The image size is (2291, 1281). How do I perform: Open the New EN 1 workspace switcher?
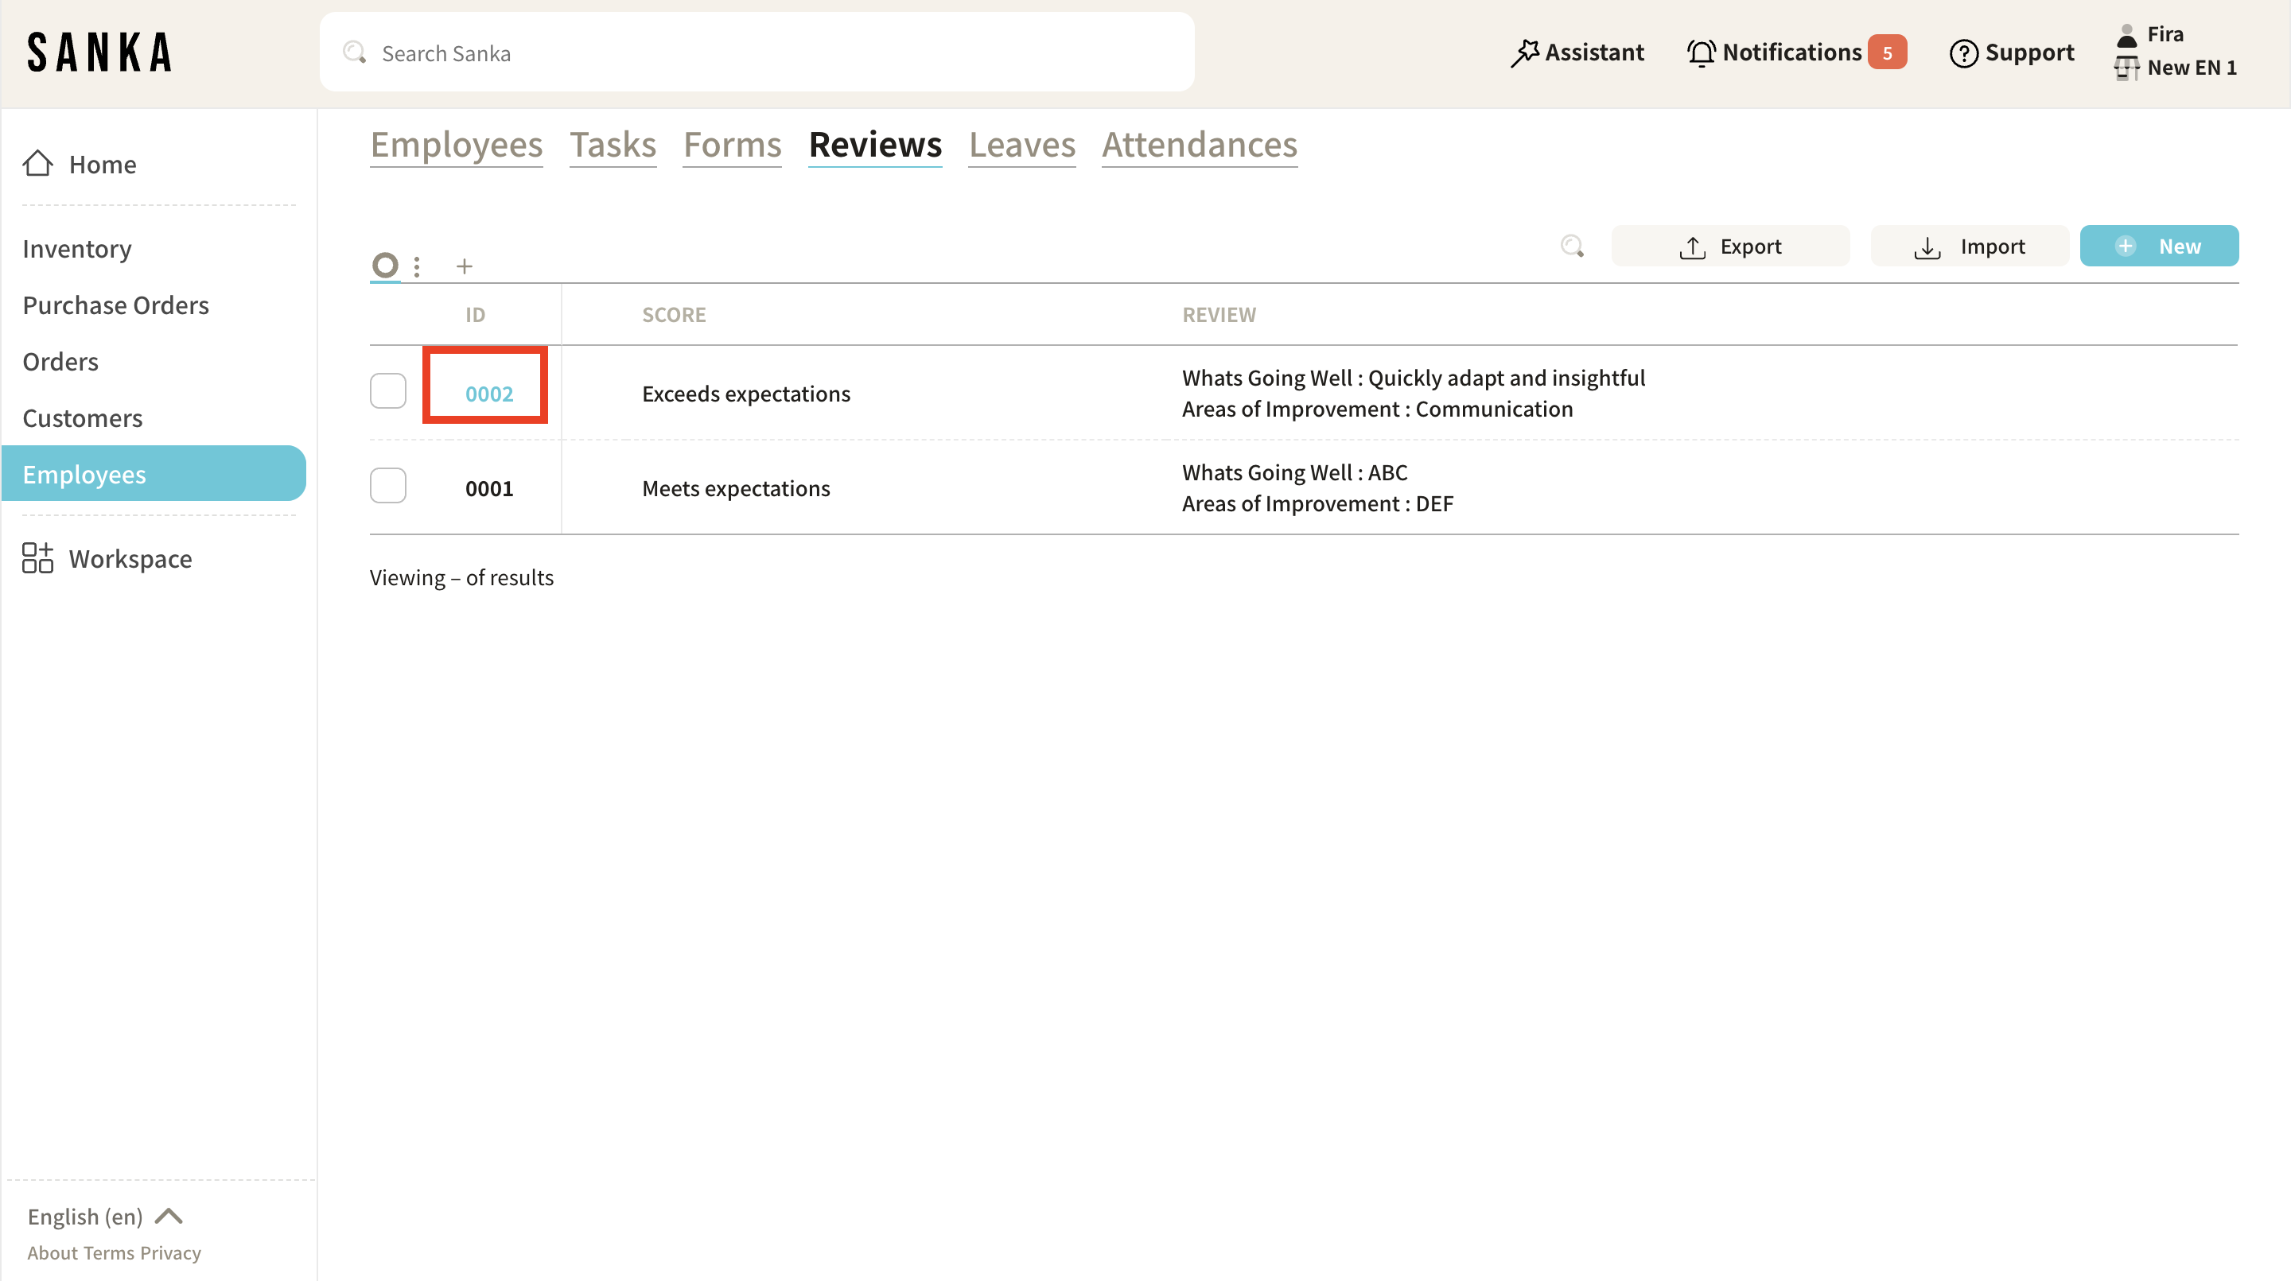coord(2190,68)
